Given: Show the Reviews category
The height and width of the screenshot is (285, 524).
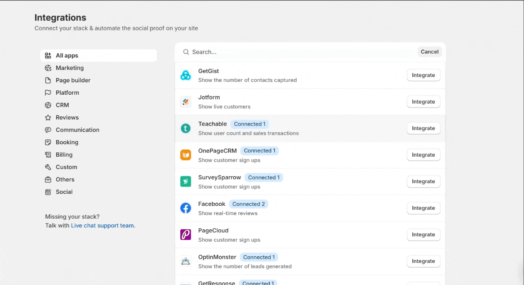Looking at the screenshot, I should (x=99, y=117).
